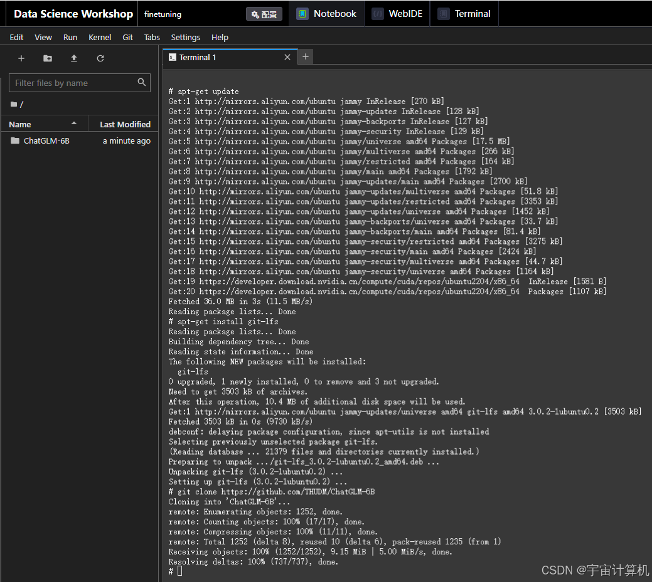
Task: Click the '# apt-get update' command line
Action: (203, 92)
